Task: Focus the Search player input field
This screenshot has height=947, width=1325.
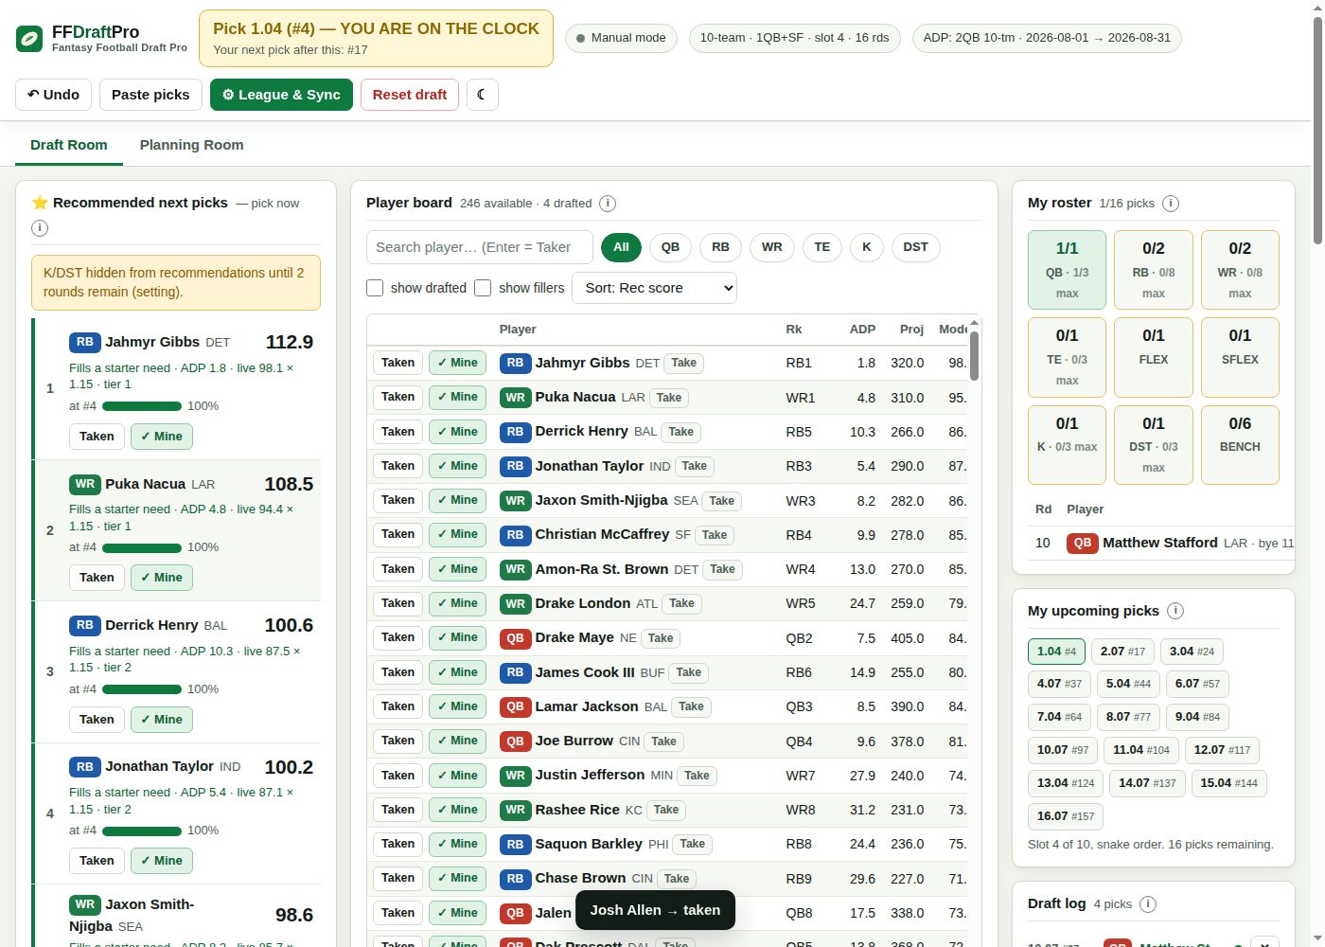Action: pos(480,247)
